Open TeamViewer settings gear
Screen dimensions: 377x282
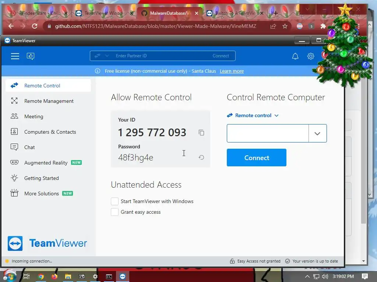[311, 56]
